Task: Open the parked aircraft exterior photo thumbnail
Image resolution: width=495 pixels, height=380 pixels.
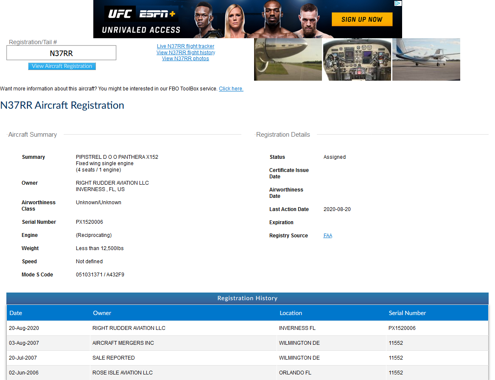Action: click(x=426, y=59)
